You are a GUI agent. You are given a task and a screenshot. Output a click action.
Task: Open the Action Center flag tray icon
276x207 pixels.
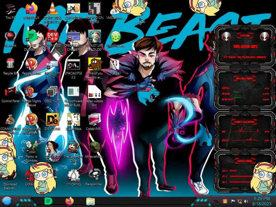pyautogui.click(x=233, y=201)
